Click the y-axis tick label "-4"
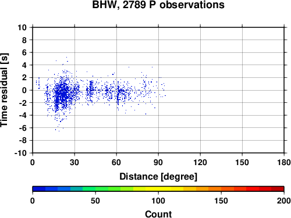The image size is (291, 218). coord(23,115)
